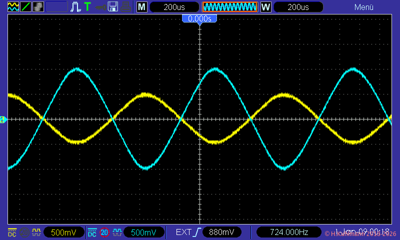Viewport: 400px width, 240px height.
Task: Toggle channel 1 yellow DC coupling indicator
Action: tap(12, 232)
